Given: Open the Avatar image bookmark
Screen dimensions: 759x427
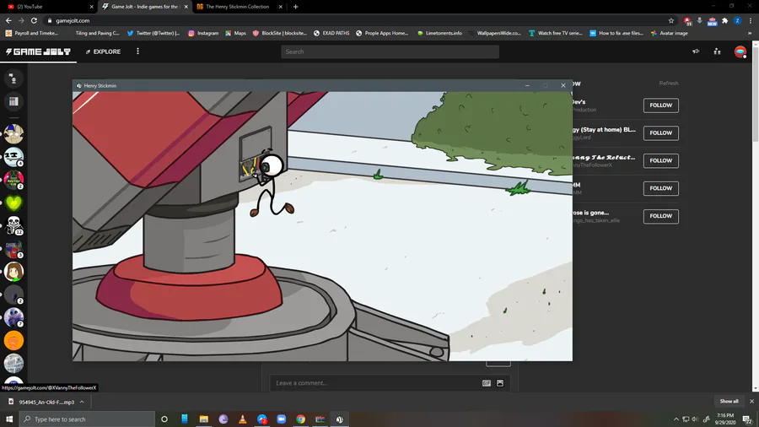Looking at the screenshot, I should pyautogui.click(x=670, y=34).
